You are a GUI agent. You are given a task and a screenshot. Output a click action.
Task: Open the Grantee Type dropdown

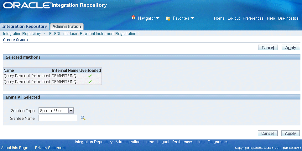click(56, 110)
